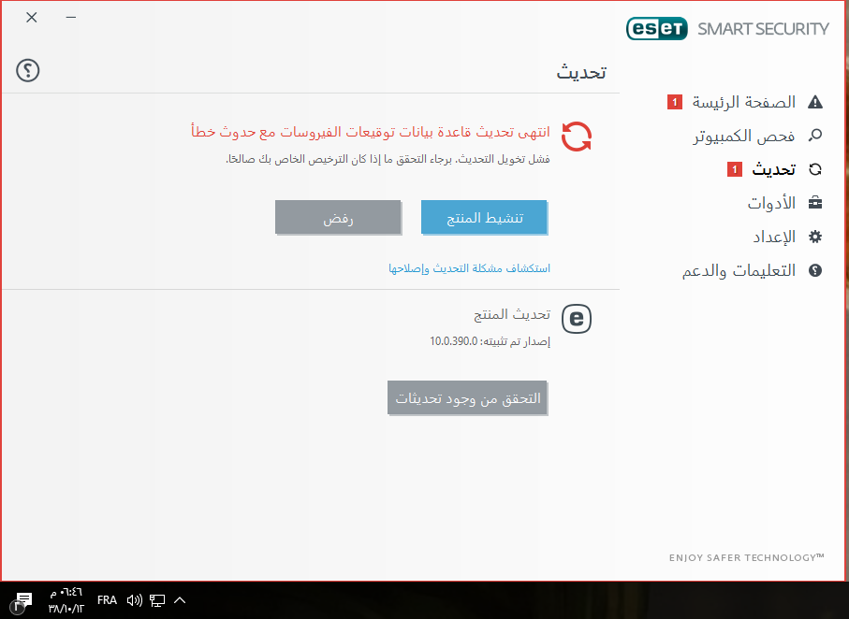Click the sidebar update arrows icon

point(815,169)
